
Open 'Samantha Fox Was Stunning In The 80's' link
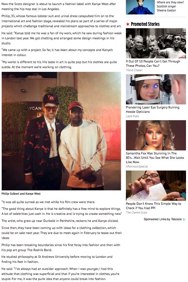pos(155,158)
